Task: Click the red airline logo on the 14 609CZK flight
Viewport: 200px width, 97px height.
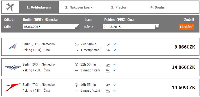Action: 13,87
